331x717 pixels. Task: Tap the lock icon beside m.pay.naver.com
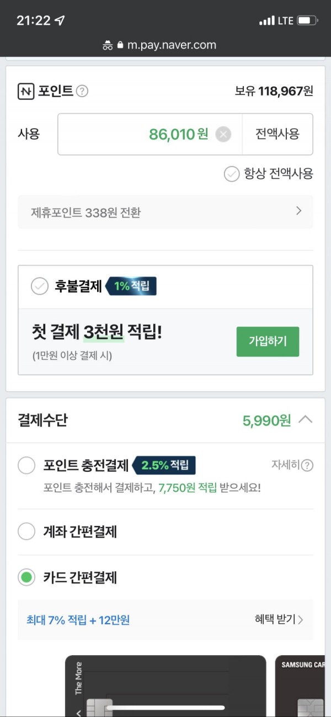click(x=121, y=45)
